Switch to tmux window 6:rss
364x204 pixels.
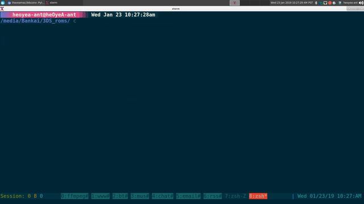click(213, 196)
